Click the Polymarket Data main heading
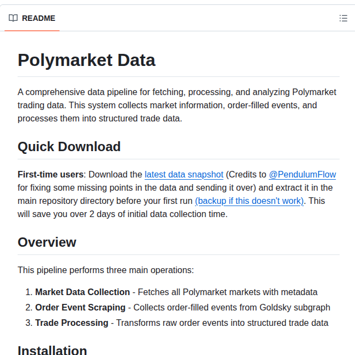 (86, 60)
